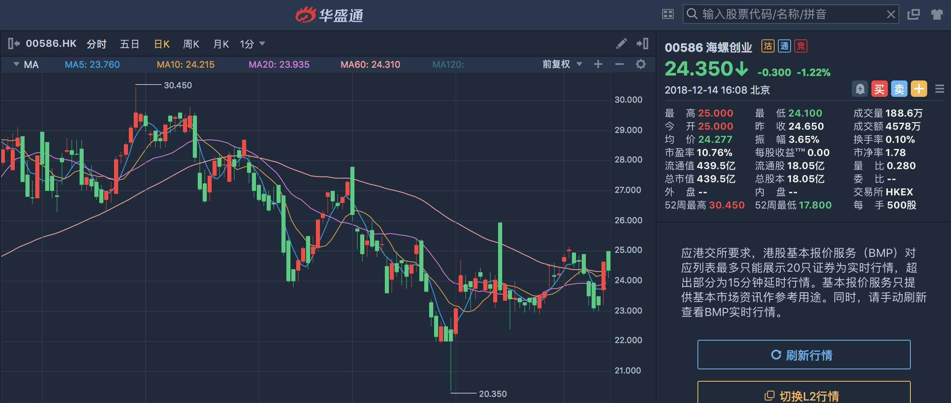Click the shirt skin theme icon
This screenshot has height=403, width=951.
937,14
